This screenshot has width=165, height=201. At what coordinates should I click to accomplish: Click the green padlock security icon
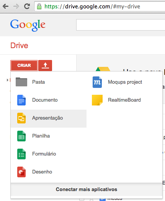click(39, 6)
